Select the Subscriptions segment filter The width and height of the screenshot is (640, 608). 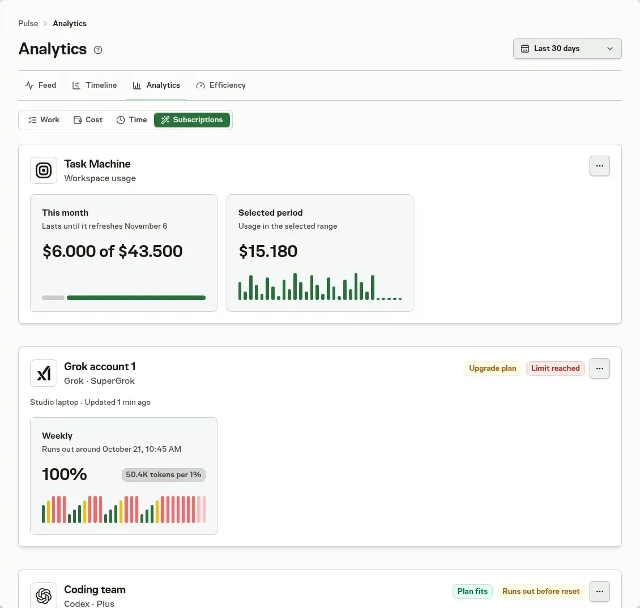192,120
